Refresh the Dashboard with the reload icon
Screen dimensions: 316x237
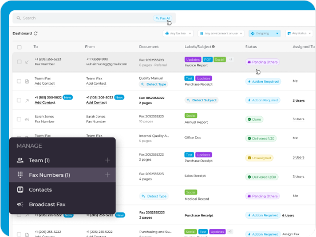tap(35, 33)
